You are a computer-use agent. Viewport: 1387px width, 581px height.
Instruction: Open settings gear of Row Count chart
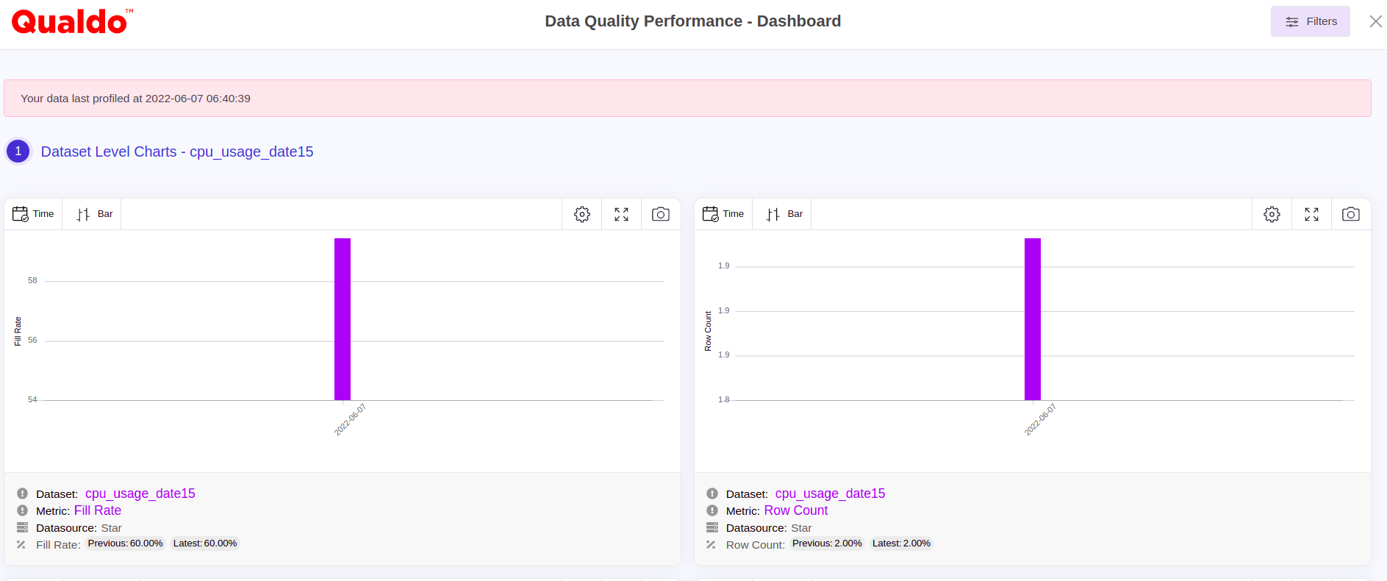pyautogui.click(x=1272, y=214)
